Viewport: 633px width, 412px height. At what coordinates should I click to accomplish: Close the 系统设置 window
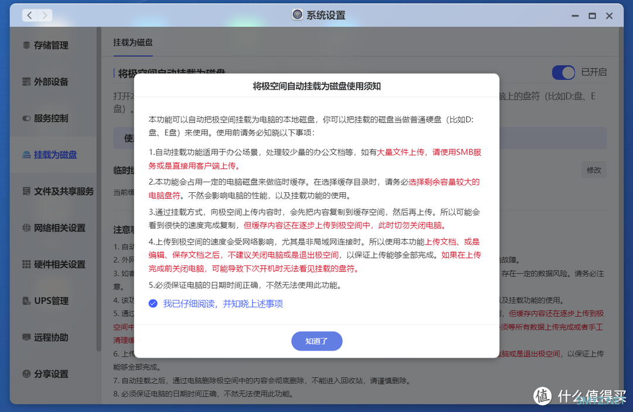(x=609, y=16)
